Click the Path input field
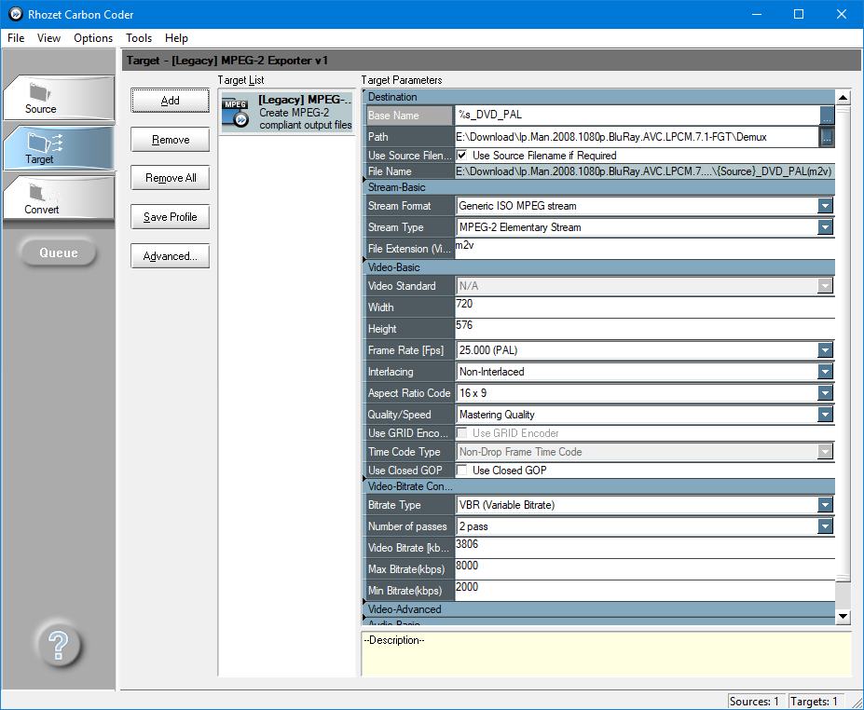This screenshot has width=864, height=710. point(637,137)
